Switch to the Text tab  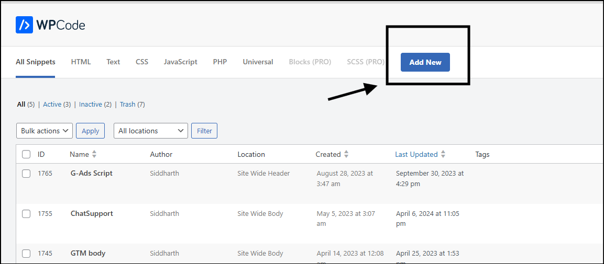tap(113, 62)
